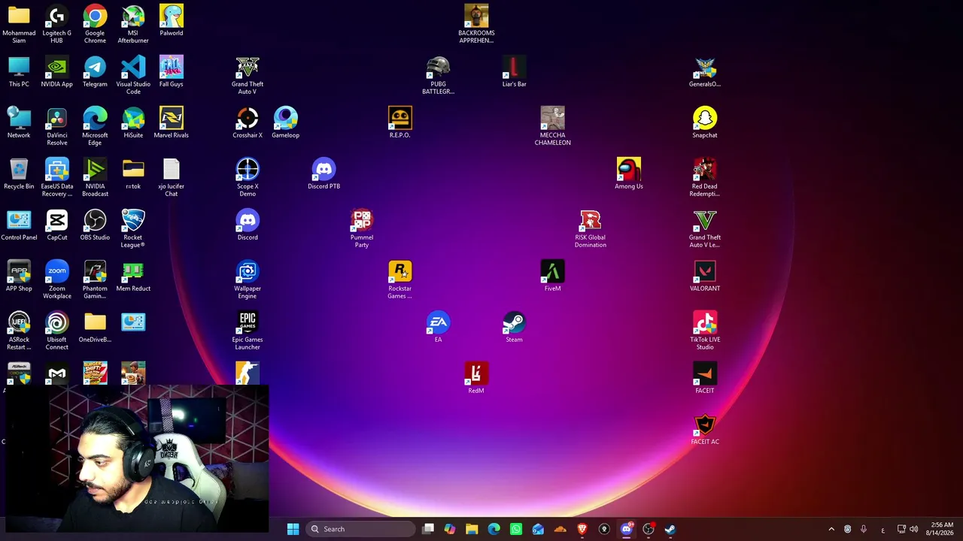Open File Explorer from the taskbar
This screenshot has height=541, width=963.
coord(472,529)
